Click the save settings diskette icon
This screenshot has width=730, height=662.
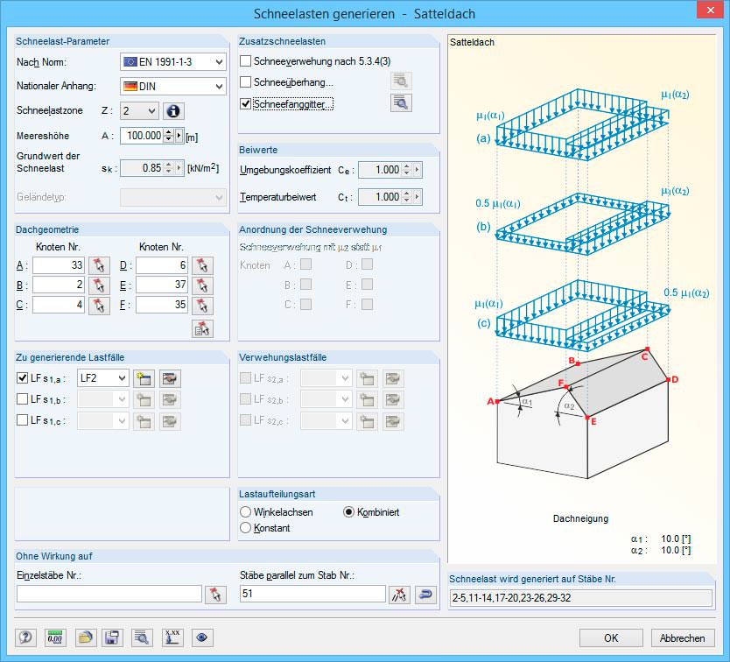(112, 637)
